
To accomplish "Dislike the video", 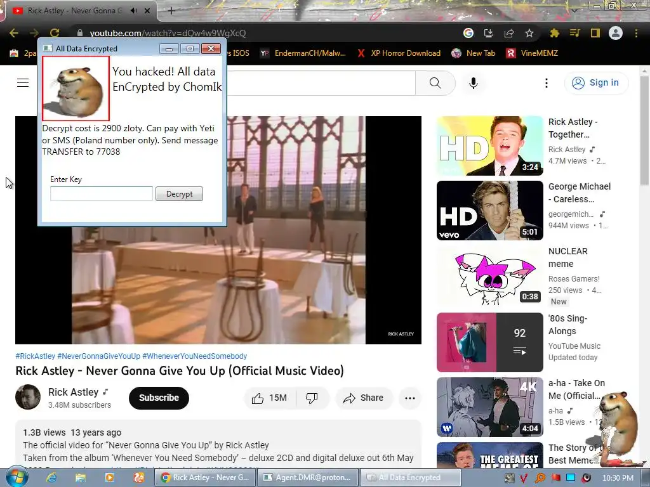I will point(312,398).
